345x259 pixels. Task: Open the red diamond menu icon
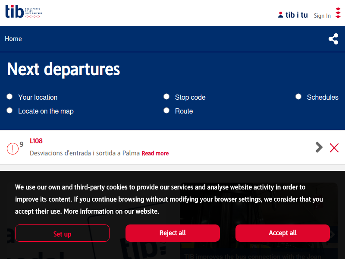[x=338, y=13]
